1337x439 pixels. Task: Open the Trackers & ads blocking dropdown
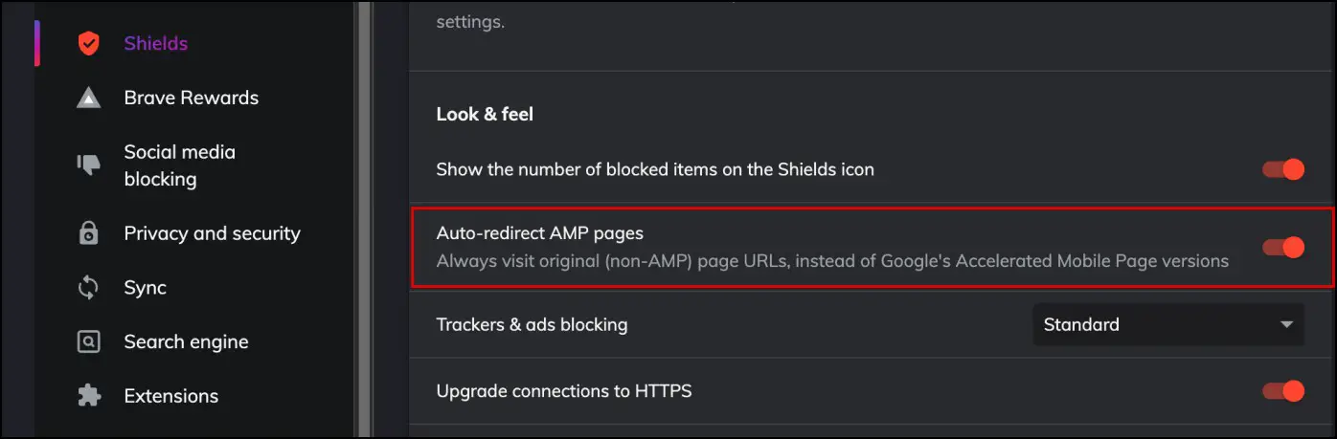[1167, 324]
